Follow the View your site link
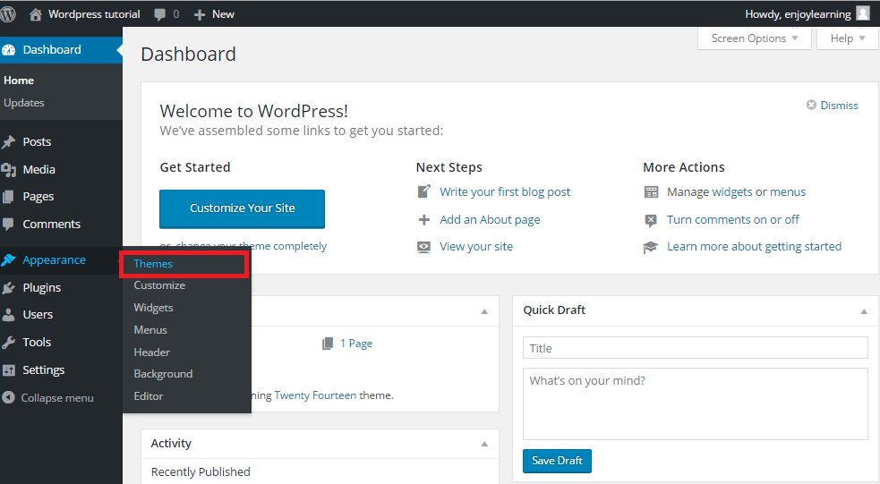This screenshot has height=484, width=880. click(476, 247)
